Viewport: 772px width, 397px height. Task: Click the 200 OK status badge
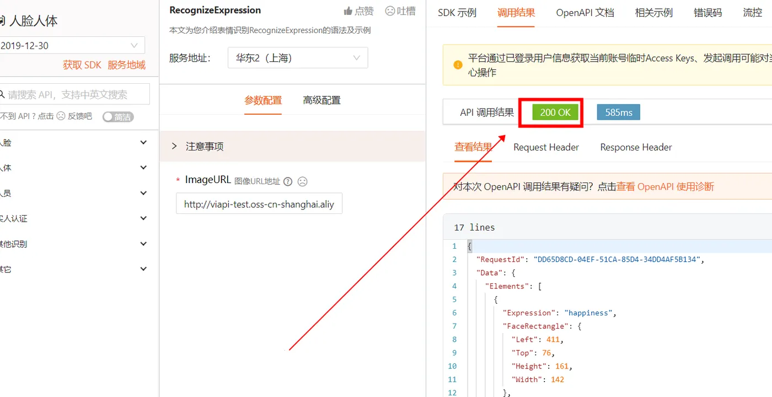pos(555,112)
